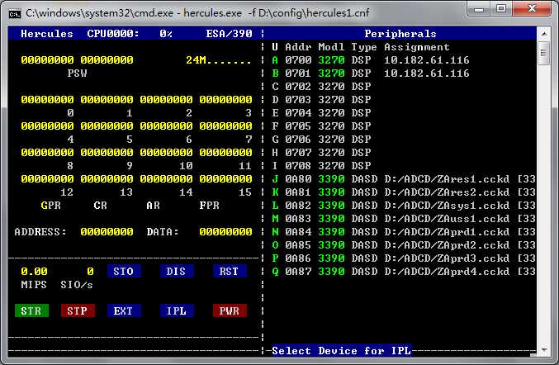
Task: Click the Modl column header
Action: (x=331, y=47)
